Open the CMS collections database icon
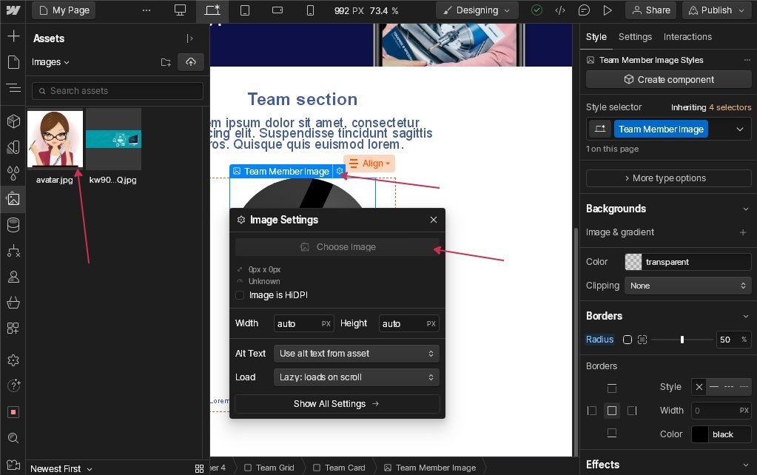This screenshot has height=475, width=757. [x=13, y=225]
